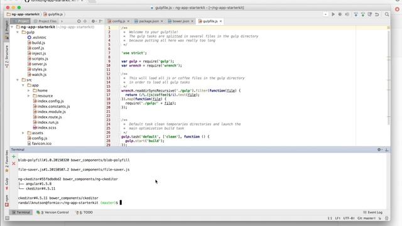
Task: Toggle tool window bars icon at bottom-left
Action: [x=7, y=218]
